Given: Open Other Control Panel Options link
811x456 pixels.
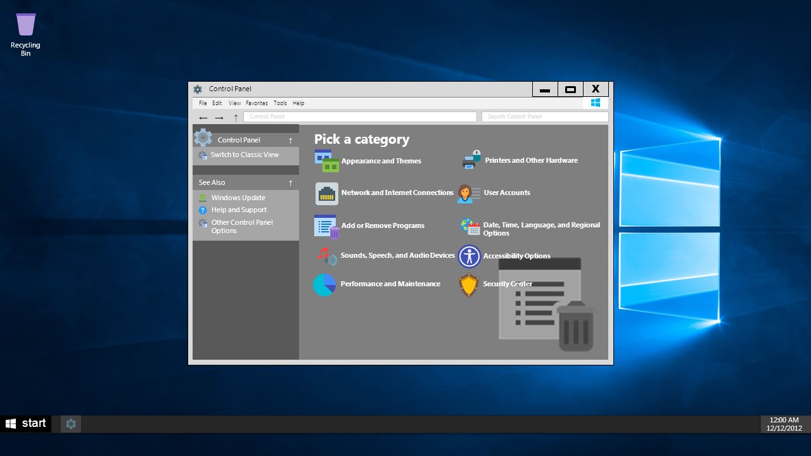Looking at the screenshot, I should click(x=242, y=227).
